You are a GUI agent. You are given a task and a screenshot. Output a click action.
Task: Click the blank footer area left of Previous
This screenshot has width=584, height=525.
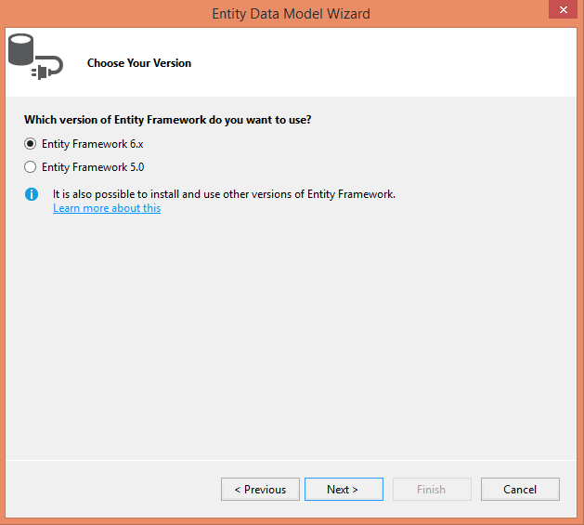click(x=111, y=489)
